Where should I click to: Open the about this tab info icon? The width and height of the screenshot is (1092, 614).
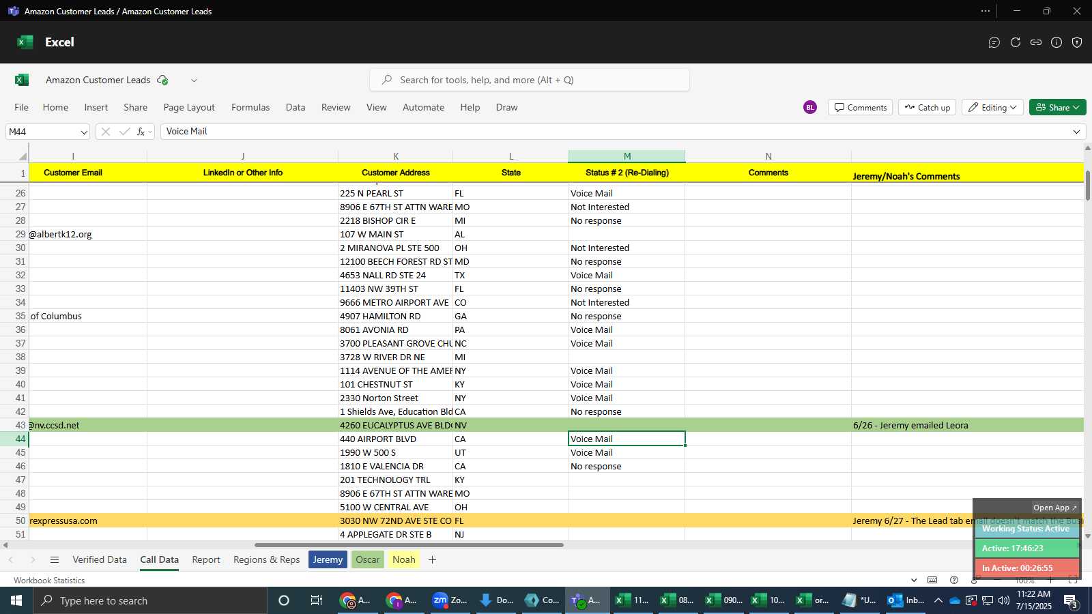[x=1057, y=42]
